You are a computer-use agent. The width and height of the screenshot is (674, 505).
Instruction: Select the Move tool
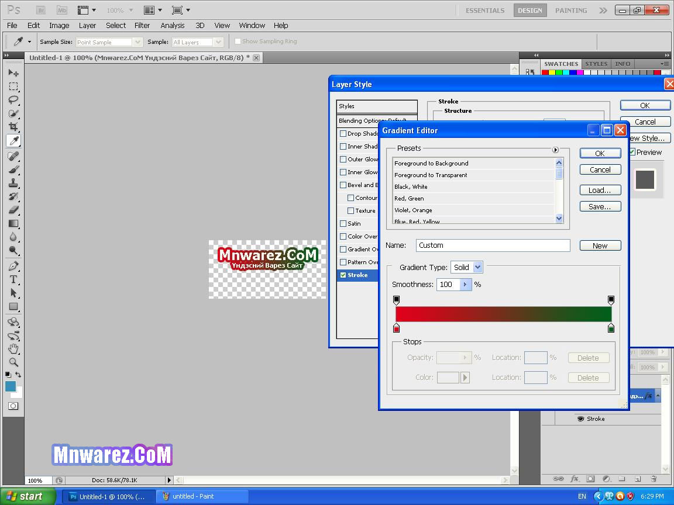[x=13, y=73]
